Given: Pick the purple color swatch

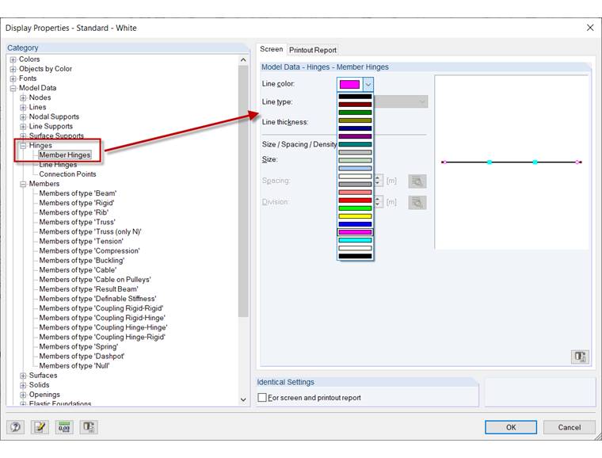Looking at the screenshot, I should (x=355, y=136).
